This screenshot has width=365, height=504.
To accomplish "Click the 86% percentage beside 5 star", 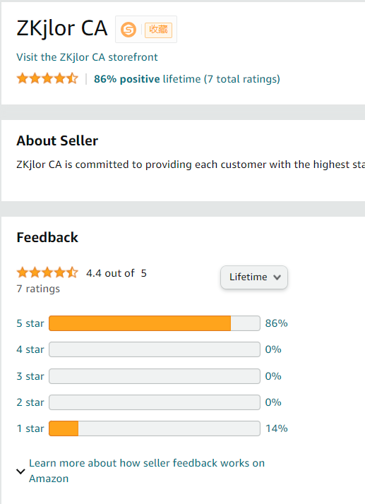I will point(276,323).
